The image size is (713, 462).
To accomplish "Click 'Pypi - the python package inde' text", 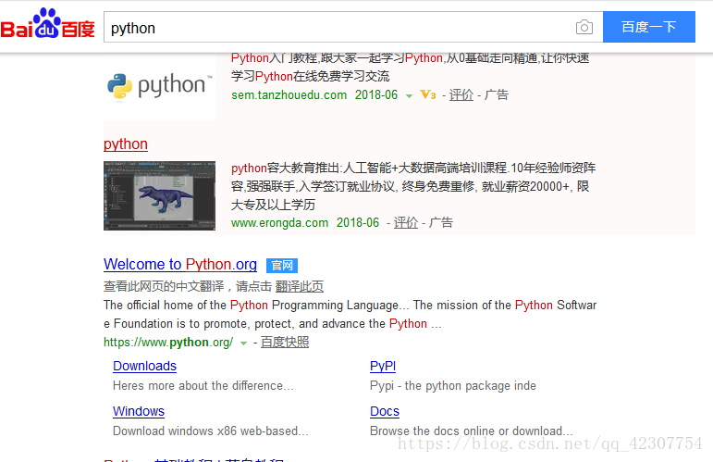I will pos(453,386).
